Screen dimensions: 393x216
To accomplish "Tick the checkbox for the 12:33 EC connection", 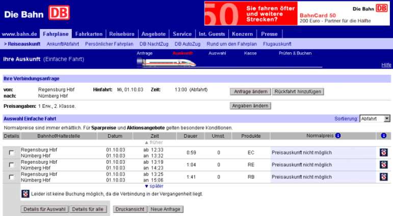I will (x=11, y=152).
